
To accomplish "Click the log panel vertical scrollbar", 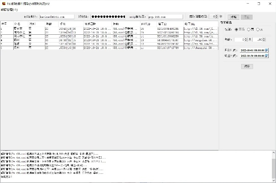I will coord(273,165).
